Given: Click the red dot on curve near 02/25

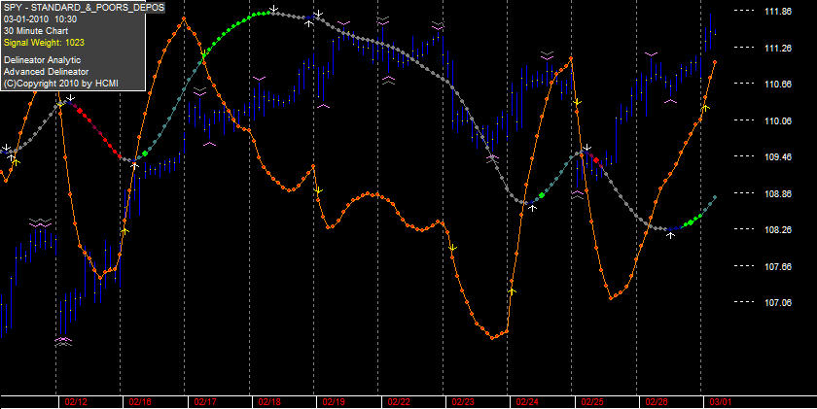Looking at the screenshot, I should pyautogui.click(x=596, y=159).
